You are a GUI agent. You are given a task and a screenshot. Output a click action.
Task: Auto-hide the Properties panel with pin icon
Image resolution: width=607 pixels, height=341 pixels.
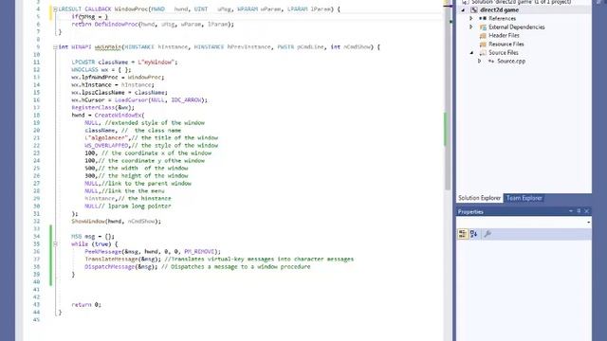point(579,211)
